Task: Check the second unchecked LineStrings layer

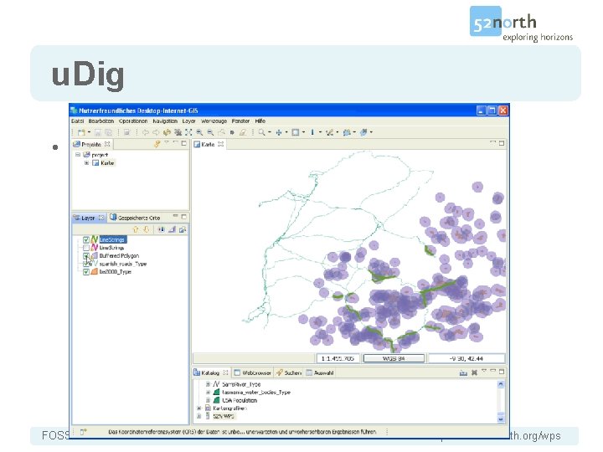Action: click(x=86, y=248)
